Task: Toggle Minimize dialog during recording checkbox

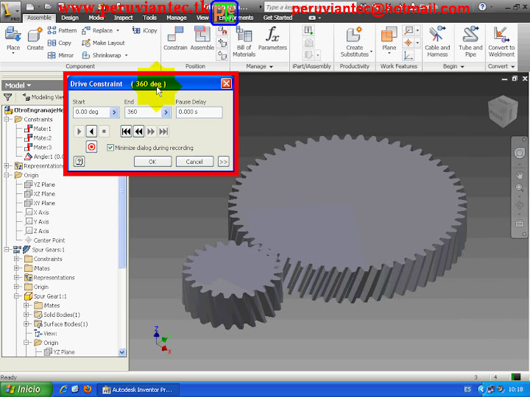Action: [110, 148]
